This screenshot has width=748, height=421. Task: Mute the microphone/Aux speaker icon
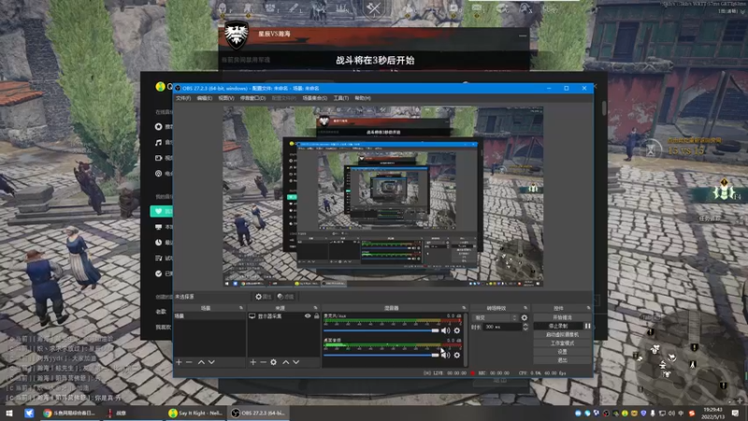(446, 330)
